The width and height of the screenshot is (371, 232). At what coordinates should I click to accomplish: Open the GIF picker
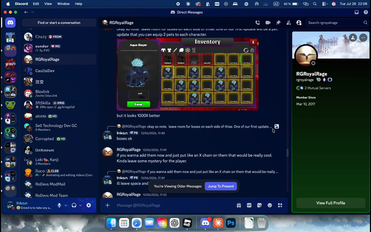[x=249, y=205]
